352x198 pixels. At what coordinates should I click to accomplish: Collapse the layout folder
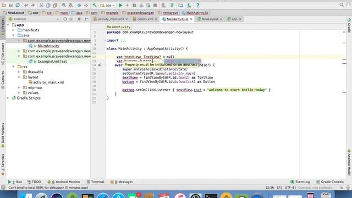[19, 77]
